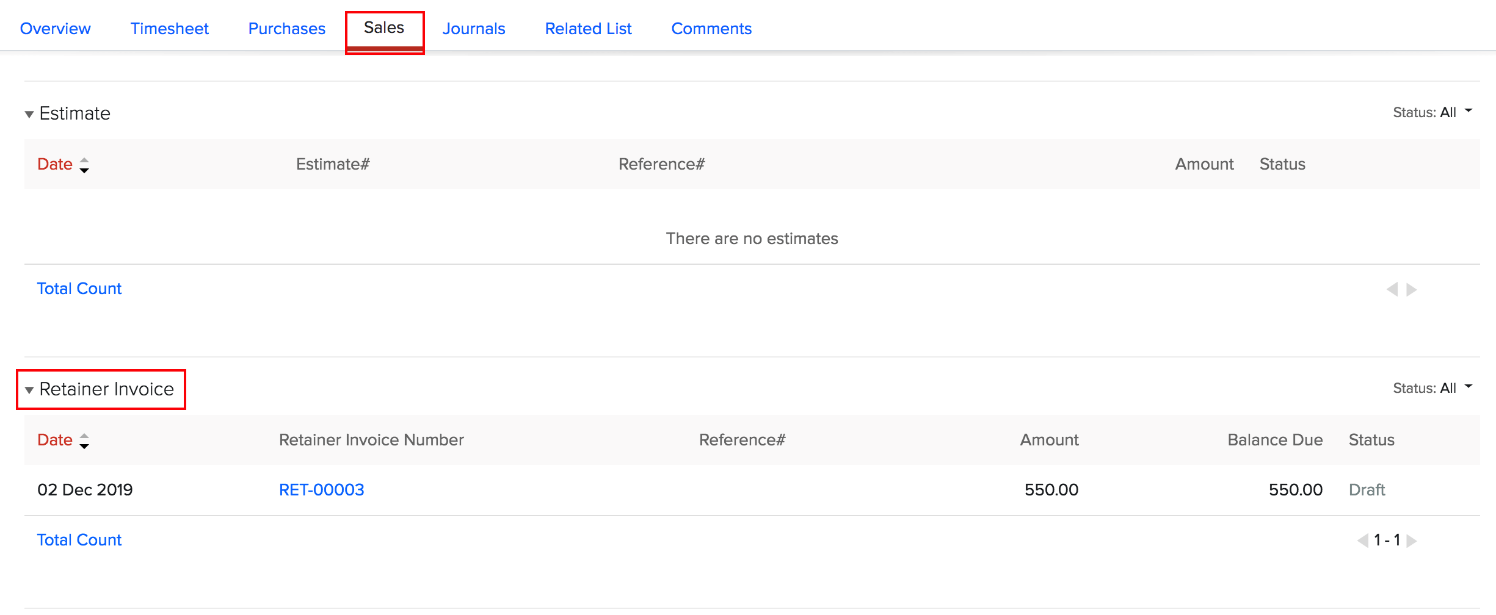Open the Comments tab
Image resolution: width=1496 pixels, height=615 pixels.
tap(711, 29)
